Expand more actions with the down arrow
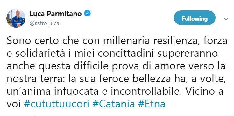This screenshot has width=234, height=116. [x=226, y=19]
